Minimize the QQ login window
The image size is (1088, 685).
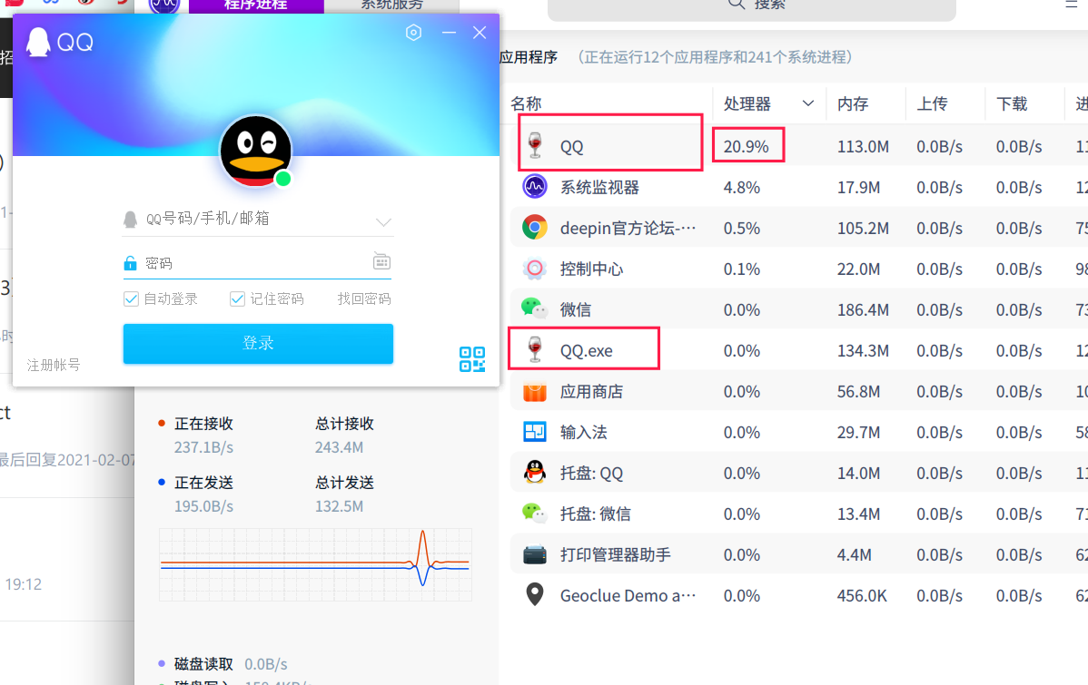pyautogui.click(x=449, y=33)
